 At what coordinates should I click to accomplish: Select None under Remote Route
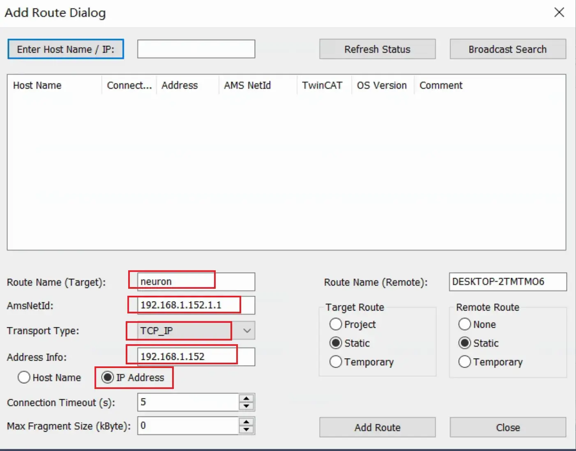coord(464,324)
